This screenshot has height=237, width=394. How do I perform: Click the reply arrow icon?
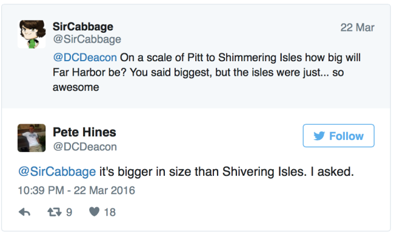pos(24,212)
